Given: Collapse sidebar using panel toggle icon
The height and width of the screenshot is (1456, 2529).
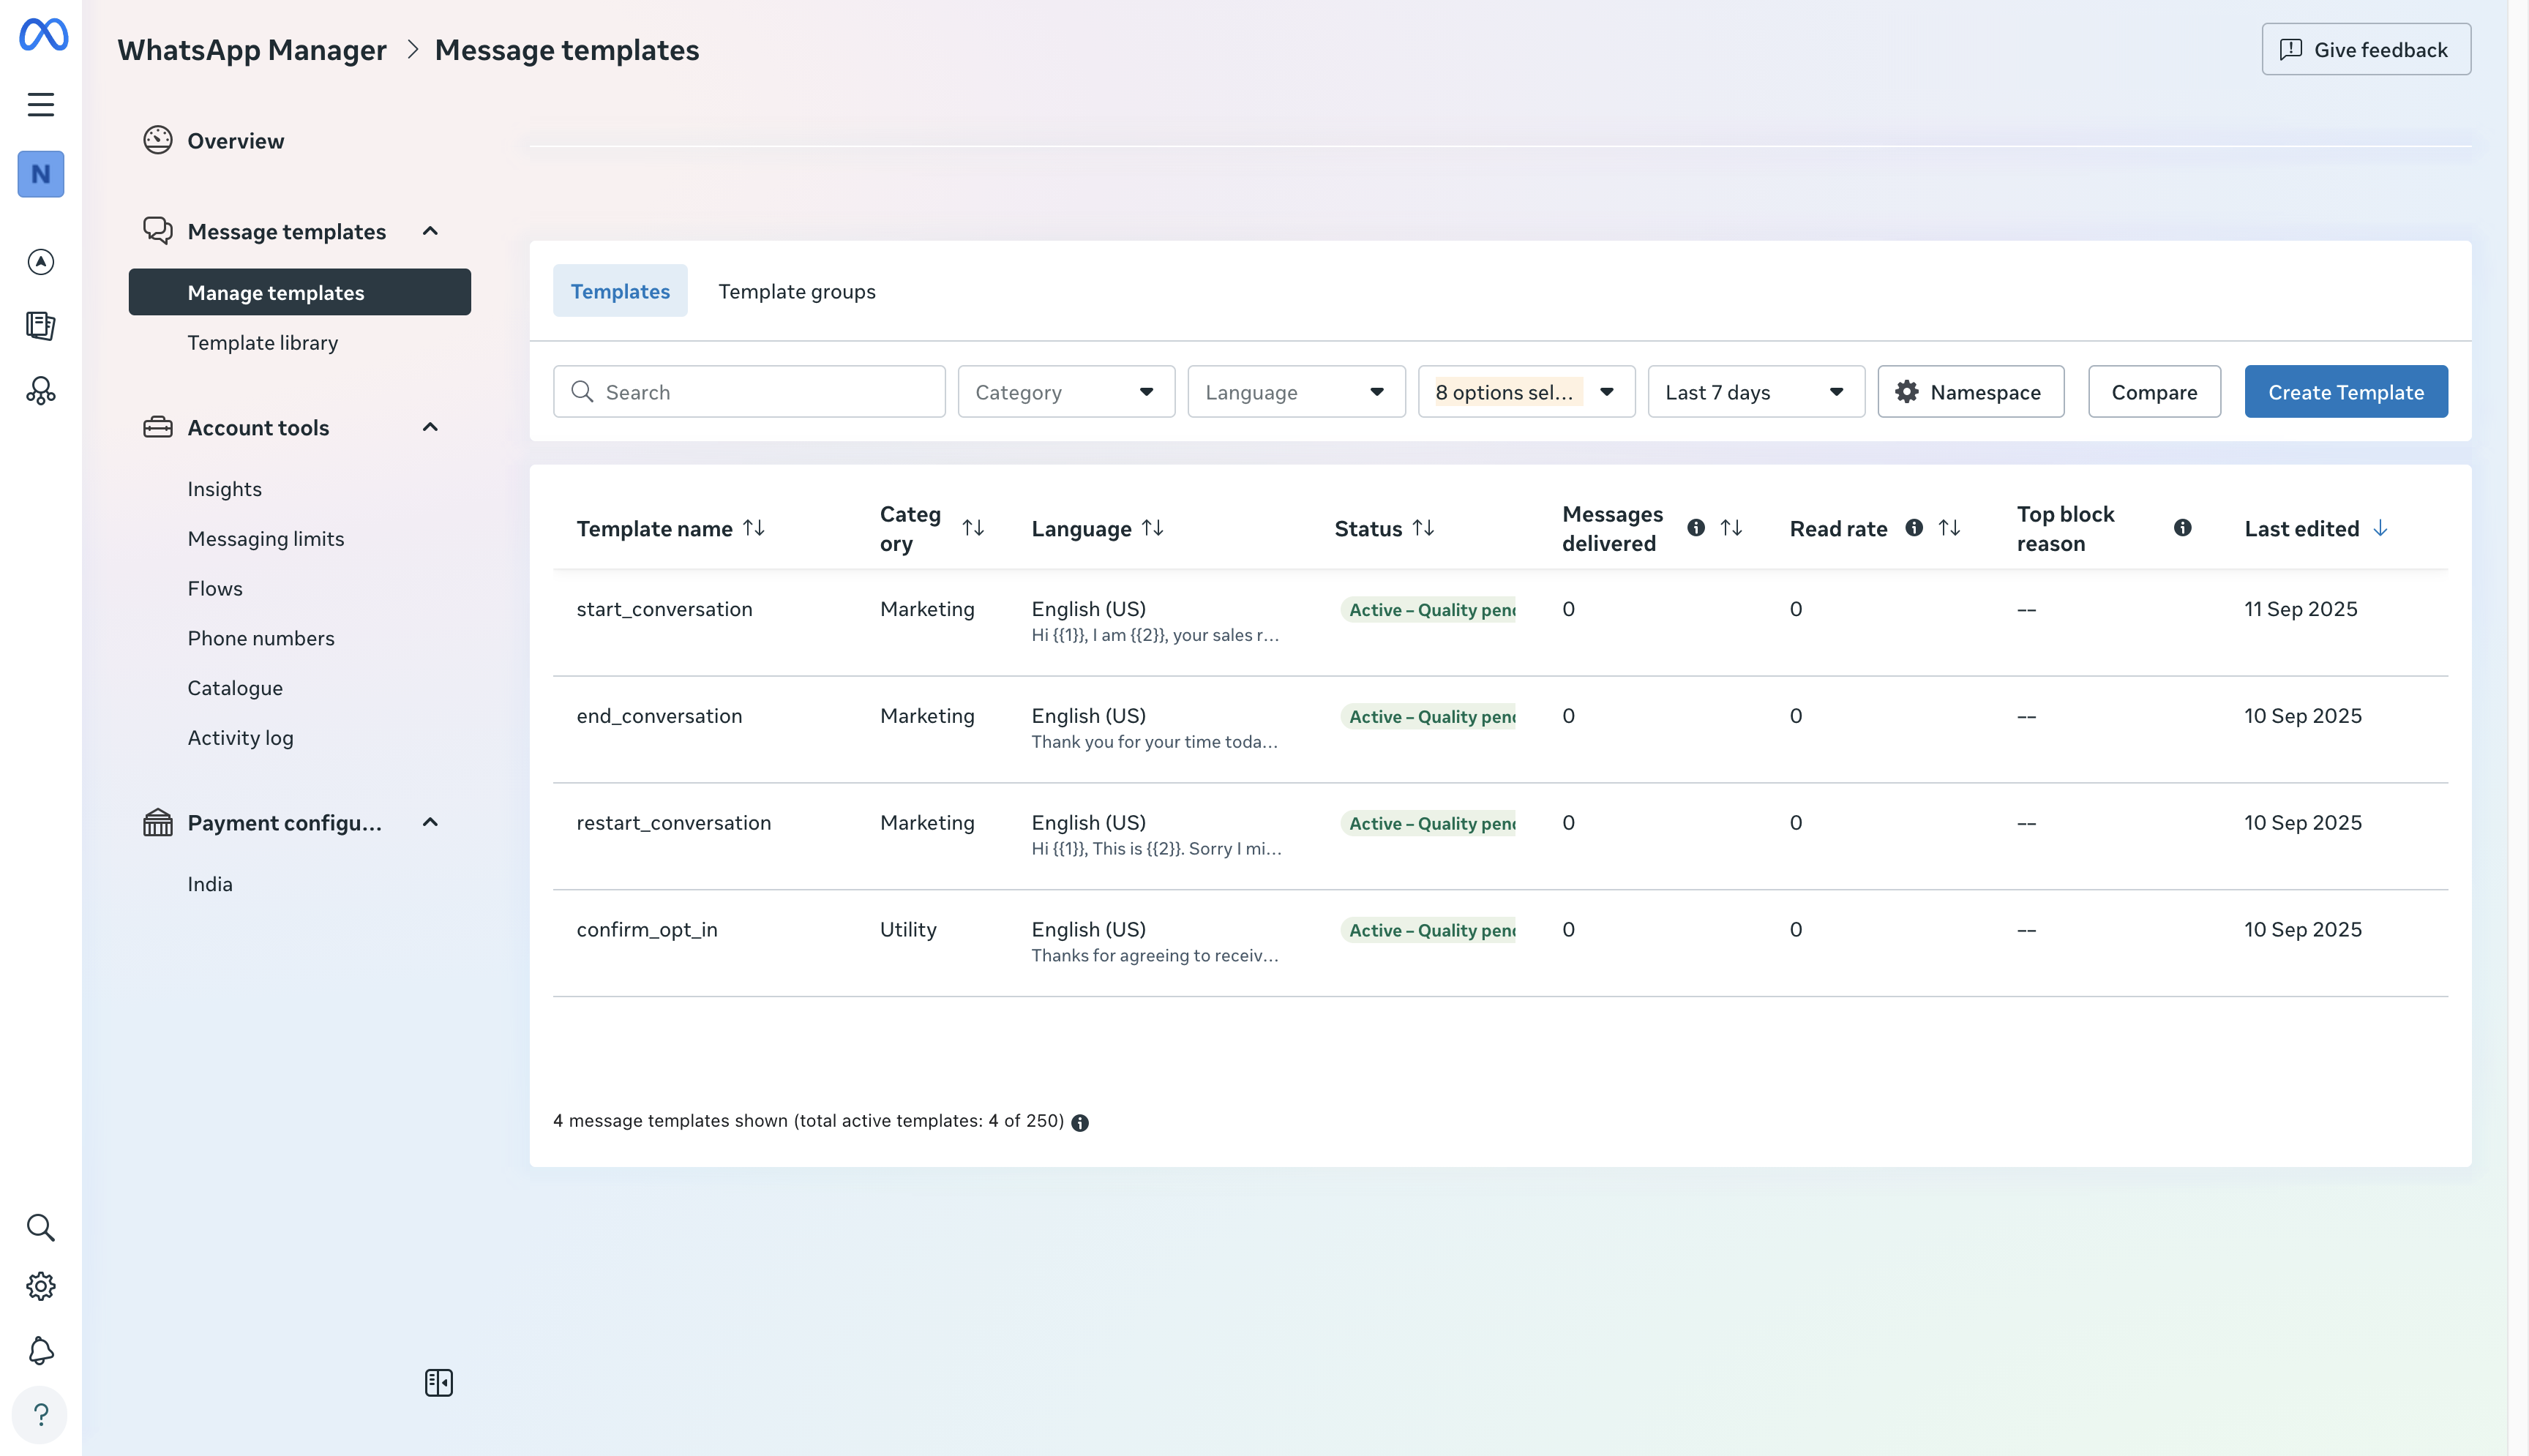Looking at the screenshot, I should (438, 1383).
